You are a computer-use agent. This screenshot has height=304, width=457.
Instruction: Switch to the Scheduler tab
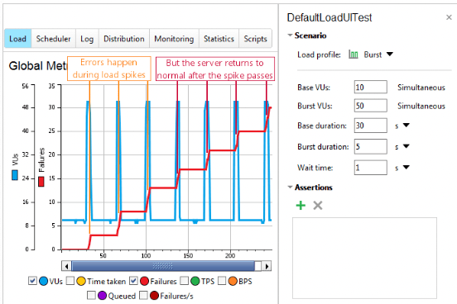click(53, 38)
